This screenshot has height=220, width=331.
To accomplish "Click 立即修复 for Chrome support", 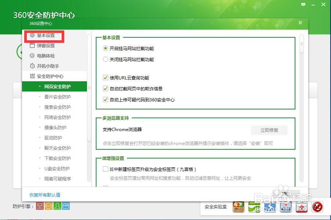I will click(x=269, y=130).
